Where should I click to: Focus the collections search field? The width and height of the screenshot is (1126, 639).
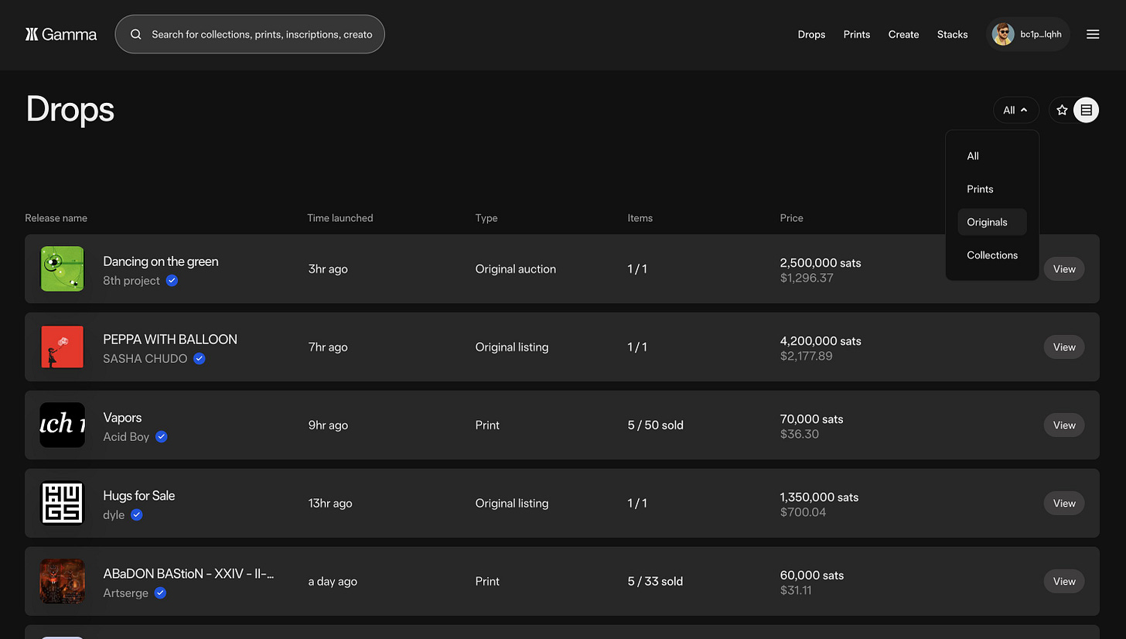coord(250,34)
